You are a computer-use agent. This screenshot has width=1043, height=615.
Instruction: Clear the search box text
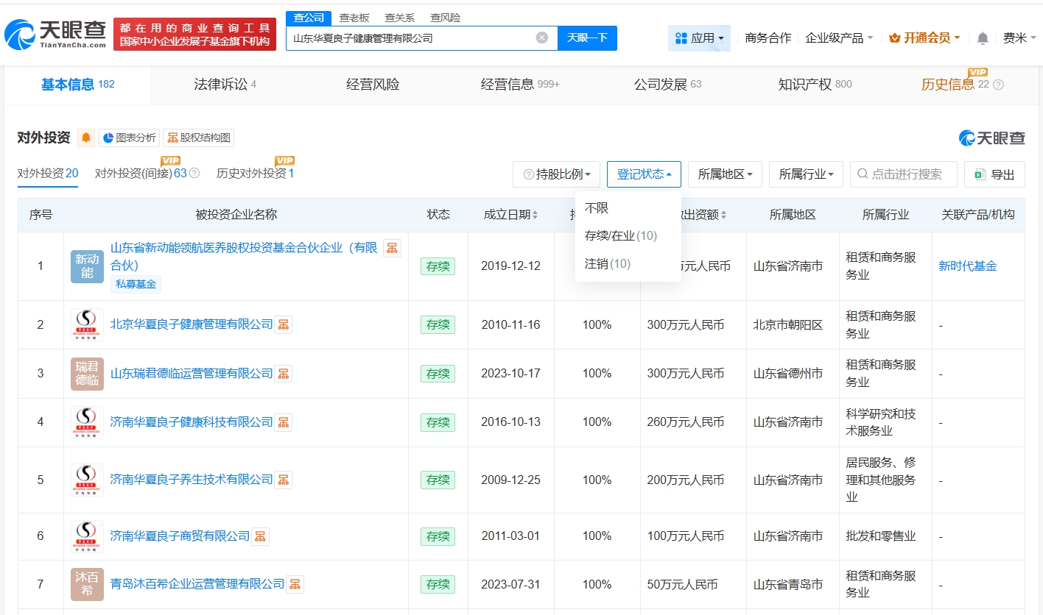tap(542, 38)
